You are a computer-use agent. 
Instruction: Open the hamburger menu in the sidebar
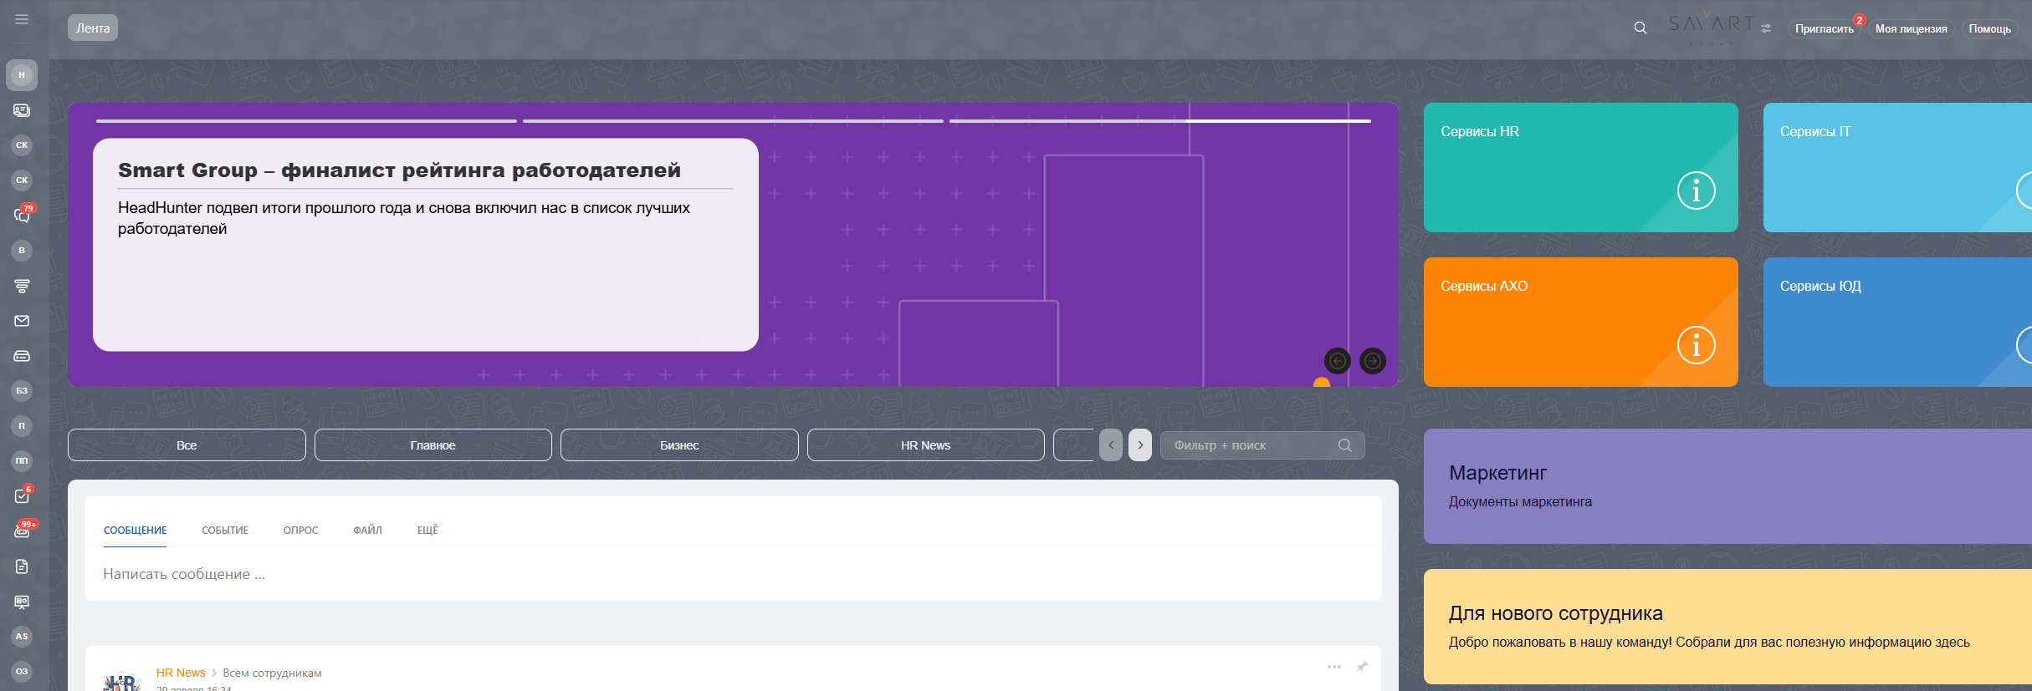click(22, 19)
